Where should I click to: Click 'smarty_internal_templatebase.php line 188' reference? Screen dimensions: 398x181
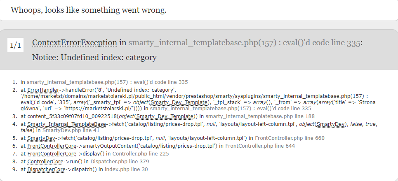click(260, 116)
